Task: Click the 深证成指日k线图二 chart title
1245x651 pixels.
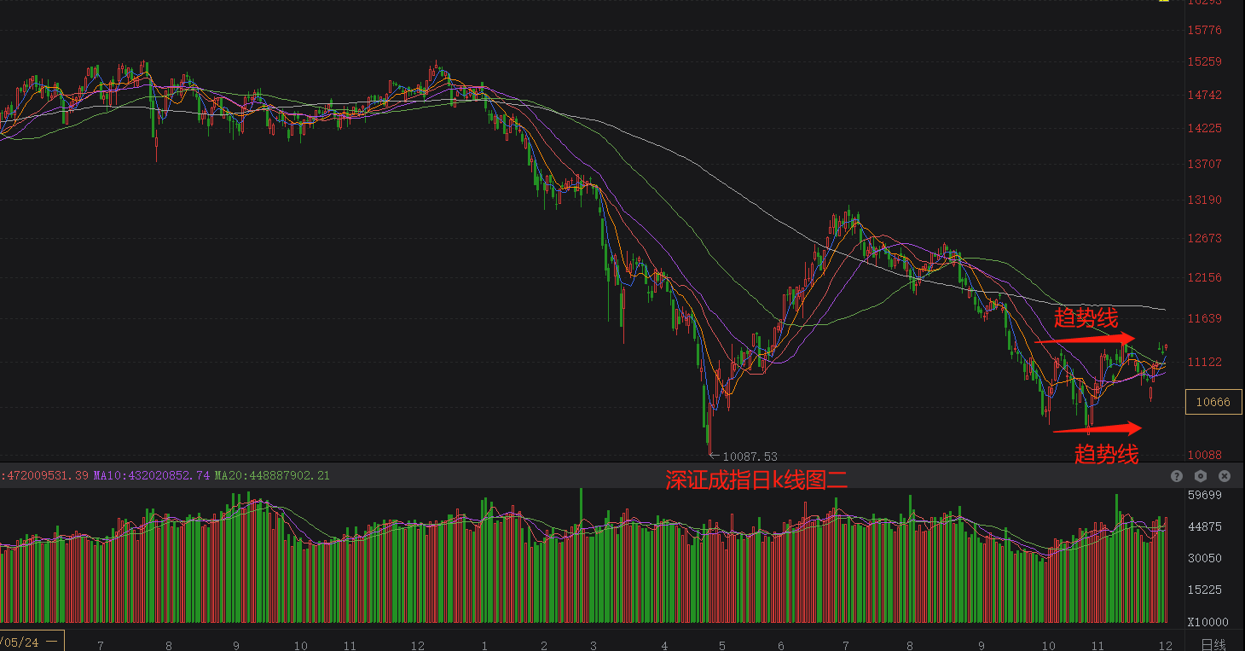Action: pos(756,480)
